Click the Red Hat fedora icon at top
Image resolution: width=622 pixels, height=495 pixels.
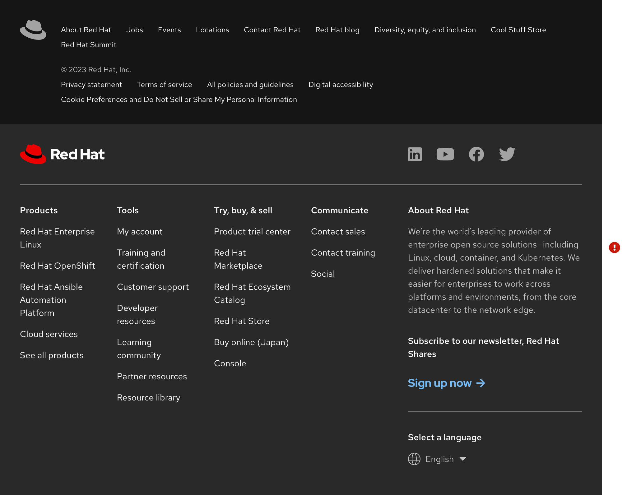tap(33, 30)
